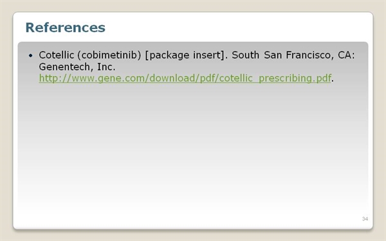Open the cotellic_prescribing.pdf hyperlink

185,78
